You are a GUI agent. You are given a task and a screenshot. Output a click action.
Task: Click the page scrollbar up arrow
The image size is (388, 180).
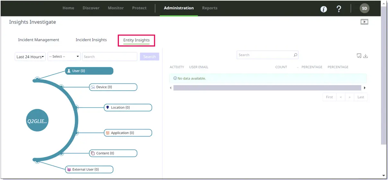point(384,3)
